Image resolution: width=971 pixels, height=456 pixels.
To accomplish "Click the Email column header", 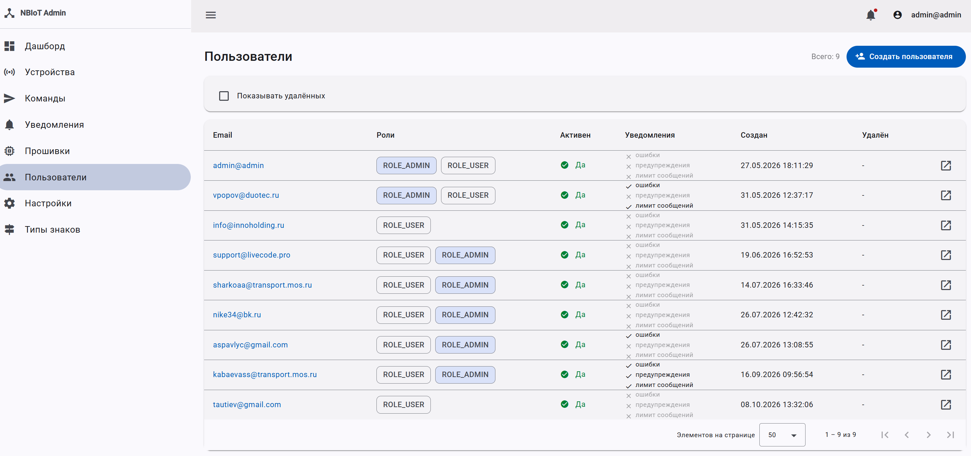I will click(x=222, y=135).
